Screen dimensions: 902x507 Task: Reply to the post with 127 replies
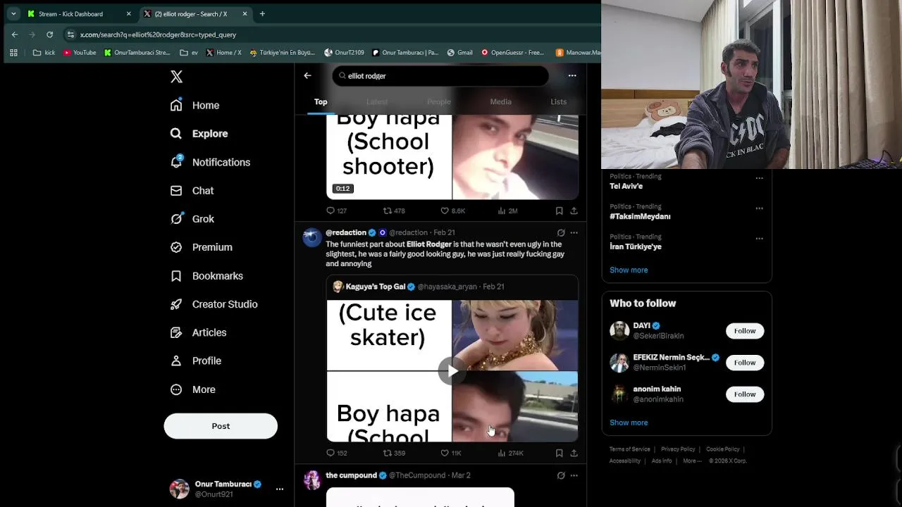pos(336,211)
